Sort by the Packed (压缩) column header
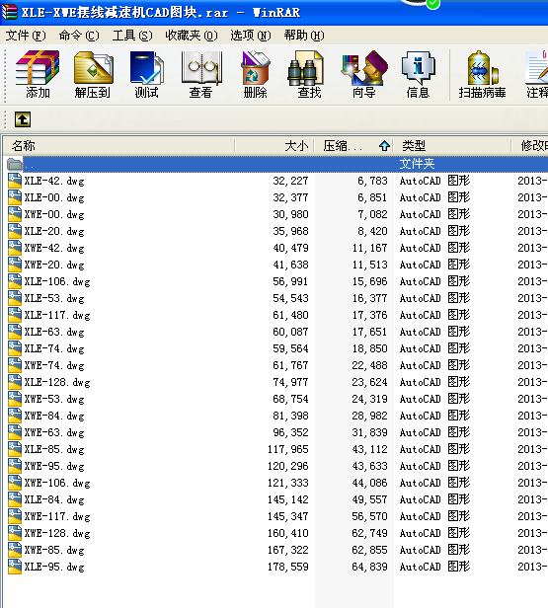Image resolution: width=548 pixels, height=608 pixels. 353,146
